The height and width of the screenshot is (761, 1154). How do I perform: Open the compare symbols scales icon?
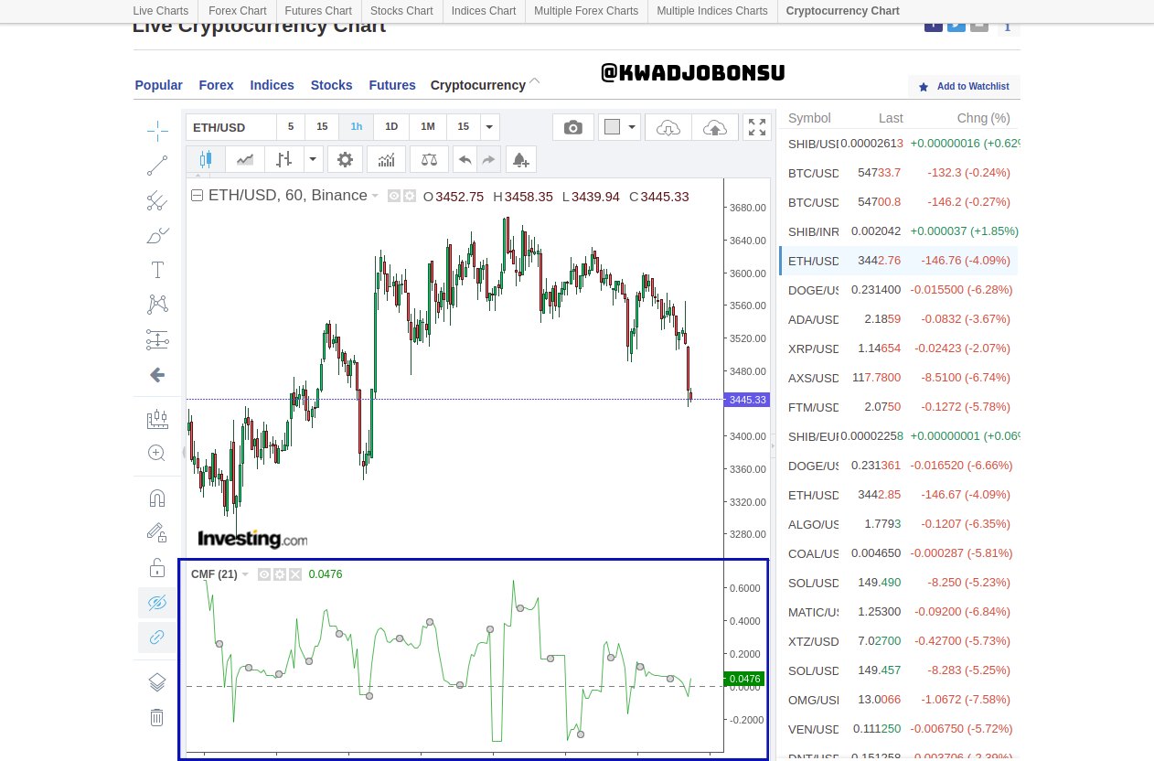(x=429, y=159)
